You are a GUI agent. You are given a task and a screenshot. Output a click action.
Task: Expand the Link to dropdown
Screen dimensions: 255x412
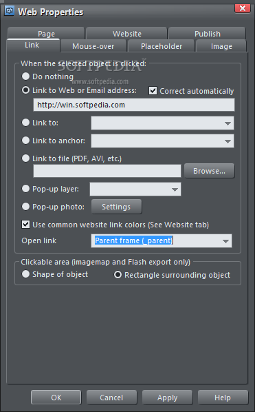point(162,123)
